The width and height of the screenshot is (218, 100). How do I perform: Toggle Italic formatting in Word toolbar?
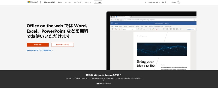pyautogui.click(x=147, y=29)
